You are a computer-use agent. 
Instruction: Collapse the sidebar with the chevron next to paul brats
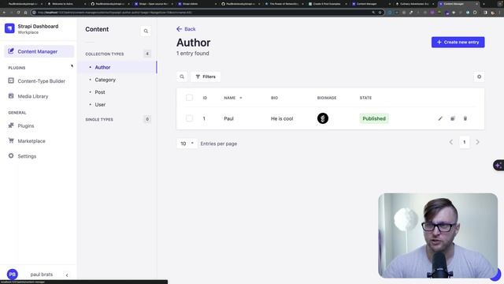point(67,275)
